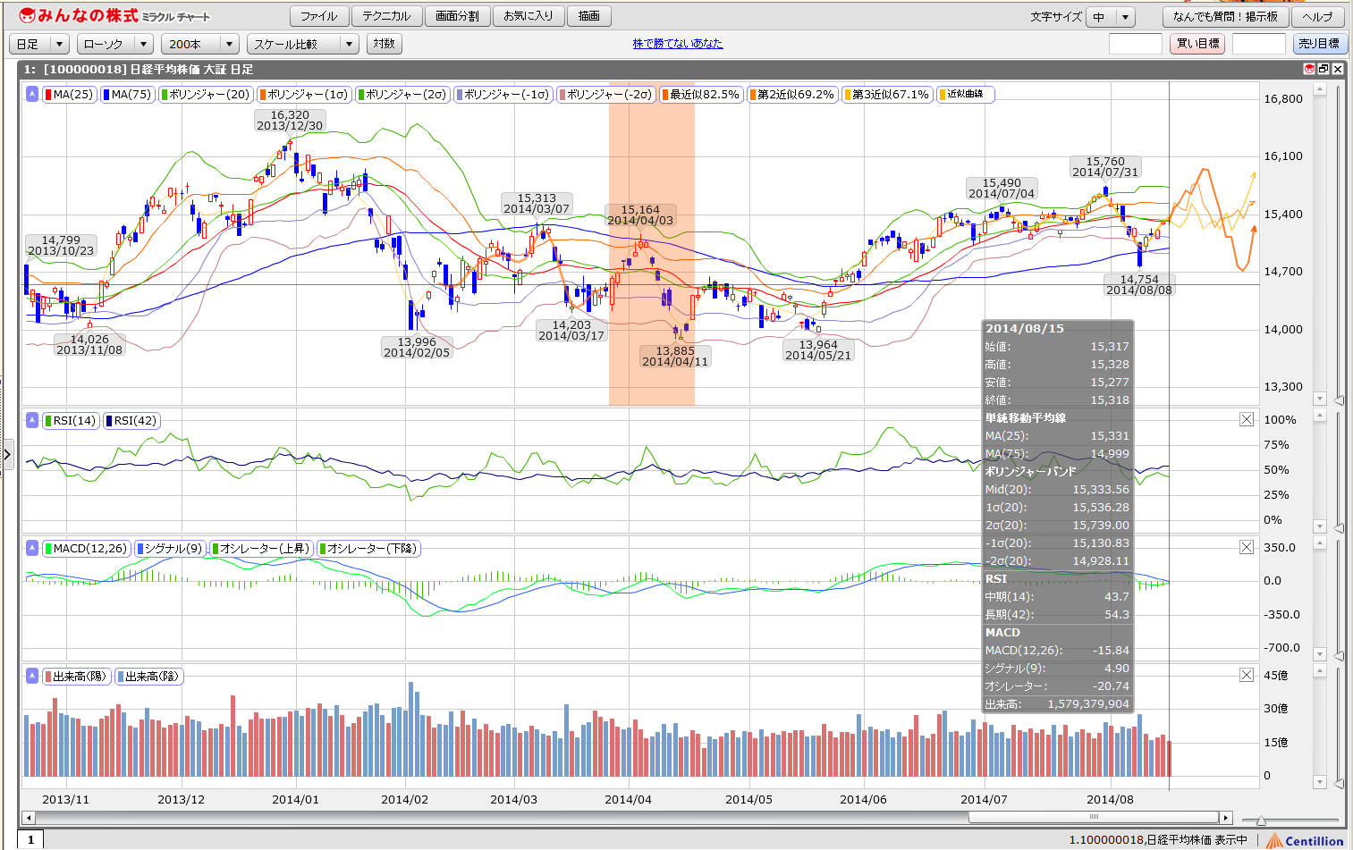Image resolution: width=1353 pixels, height=850 pixels.
Task: Click the input field beside 売り目標
Action: click(1258, 44)
